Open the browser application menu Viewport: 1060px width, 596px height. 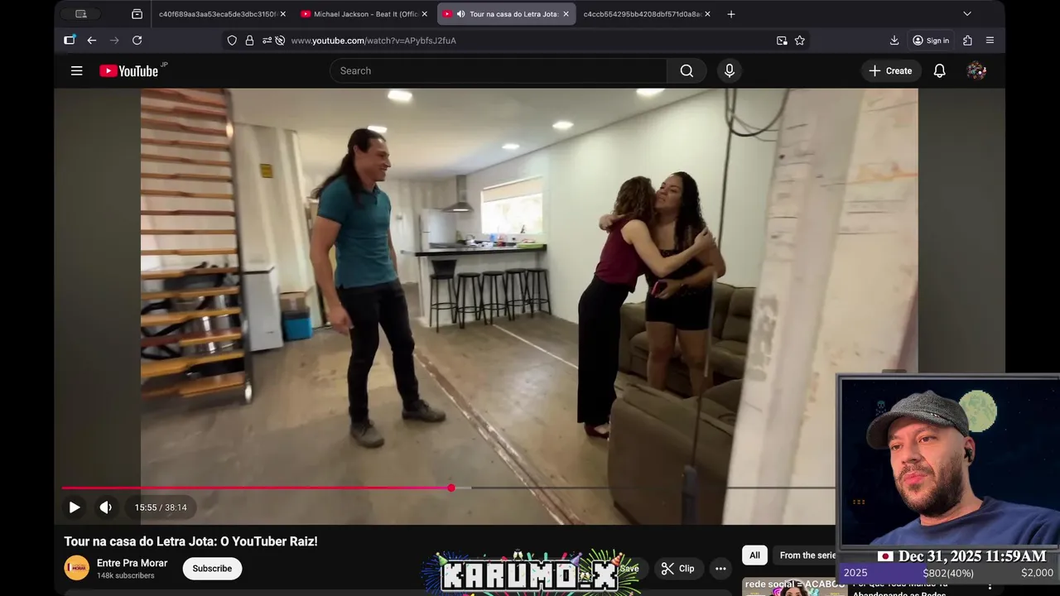(990, 41)
